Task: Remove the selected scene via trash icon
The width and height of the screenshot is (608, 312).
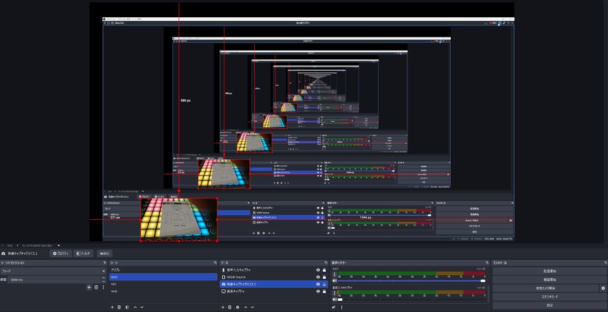Action: [x=119, y=307]
